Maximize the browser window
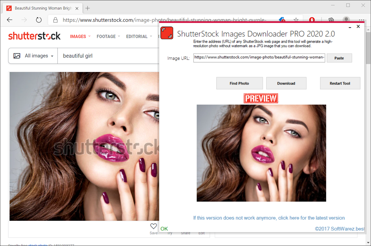371x246 pixels. point(348,5)
